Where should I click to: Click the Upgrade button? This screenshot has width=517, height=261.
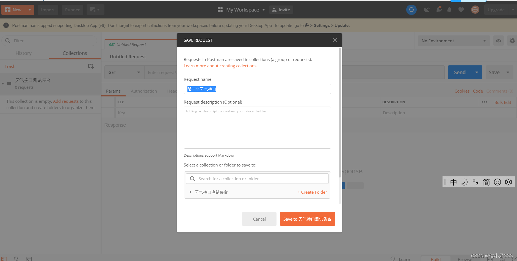tap(496, 10)
